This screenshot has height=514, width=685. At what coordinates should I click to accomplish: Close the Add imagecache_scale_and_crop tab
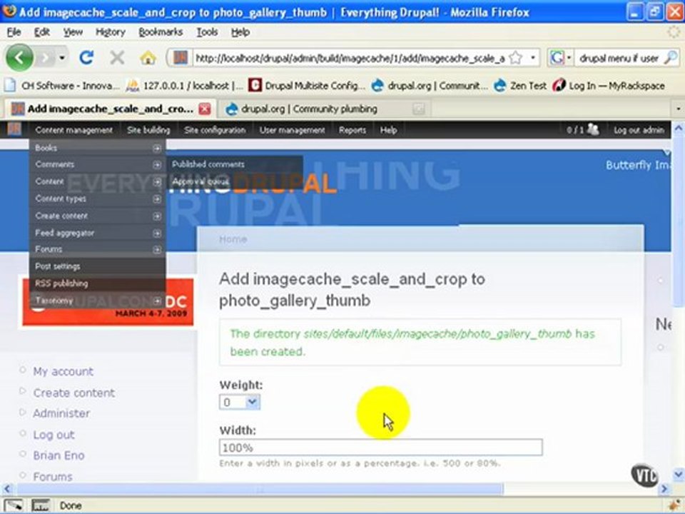pos(205,109)
